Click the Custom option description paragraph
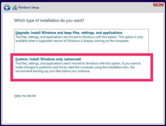 coord(77,67)
